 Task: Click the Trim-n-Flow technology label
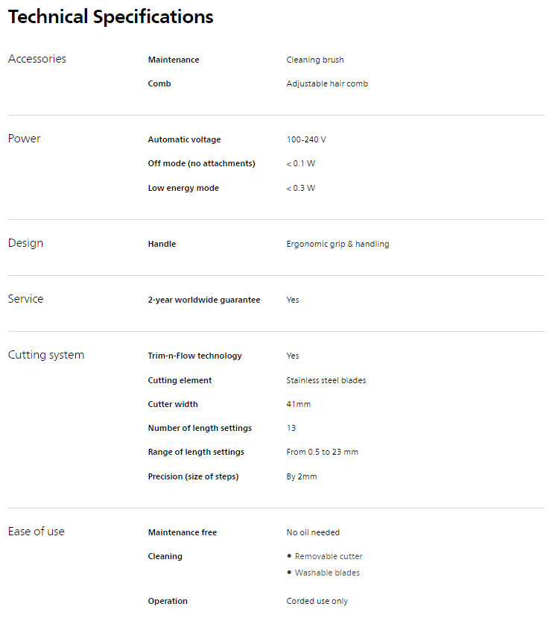[x=194, y=356]
